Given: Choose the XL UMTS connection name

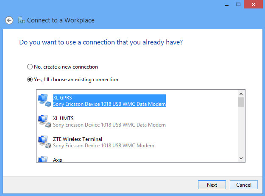Looking at the screenshot, I should [x=63, y=119].
